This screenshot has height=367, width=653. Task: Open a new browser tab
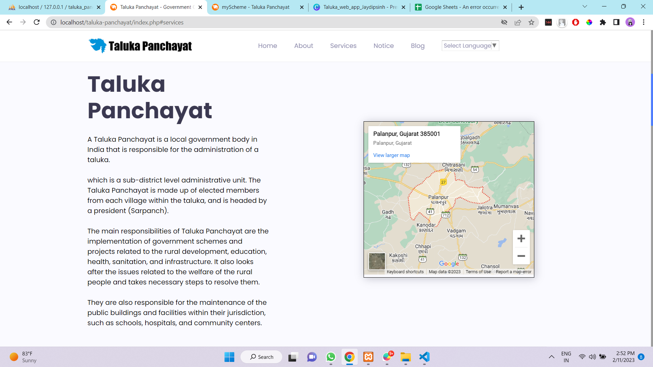pyautogui.click(x=521, y=7)
